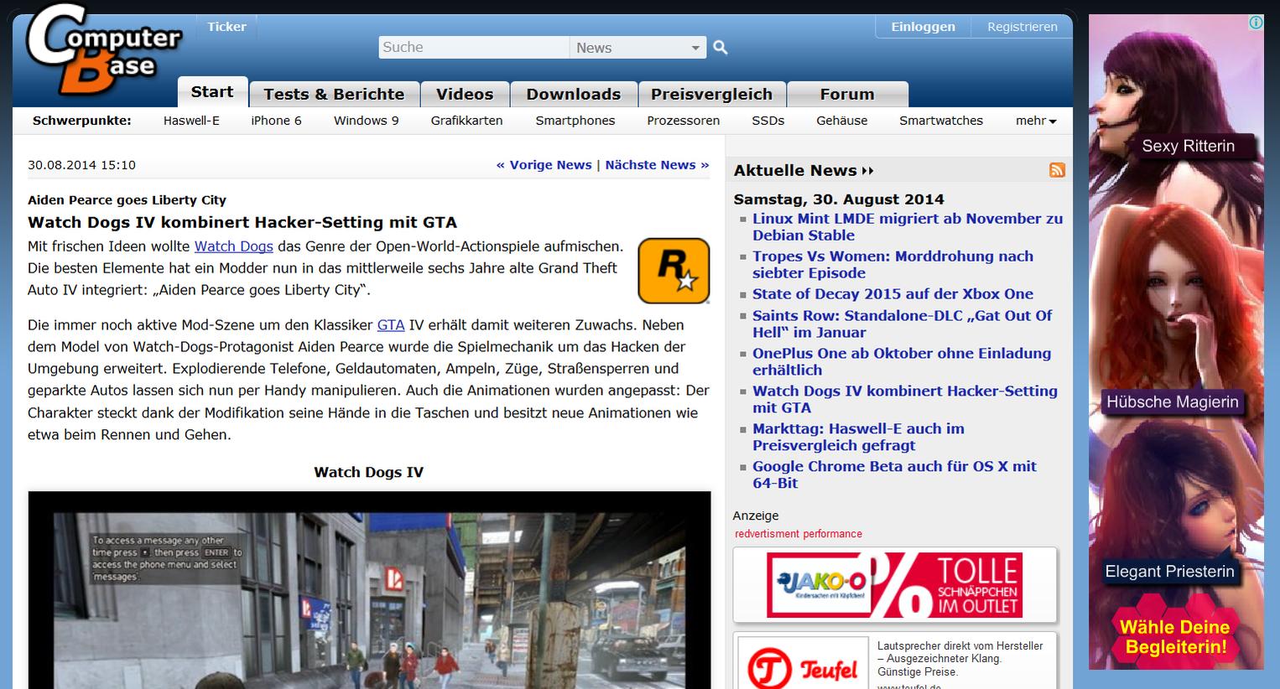Image resolution: width=1280 pixels, height=689 pixels.
Task: Click the ComputerBase logo
Action: tap(104, 49)
